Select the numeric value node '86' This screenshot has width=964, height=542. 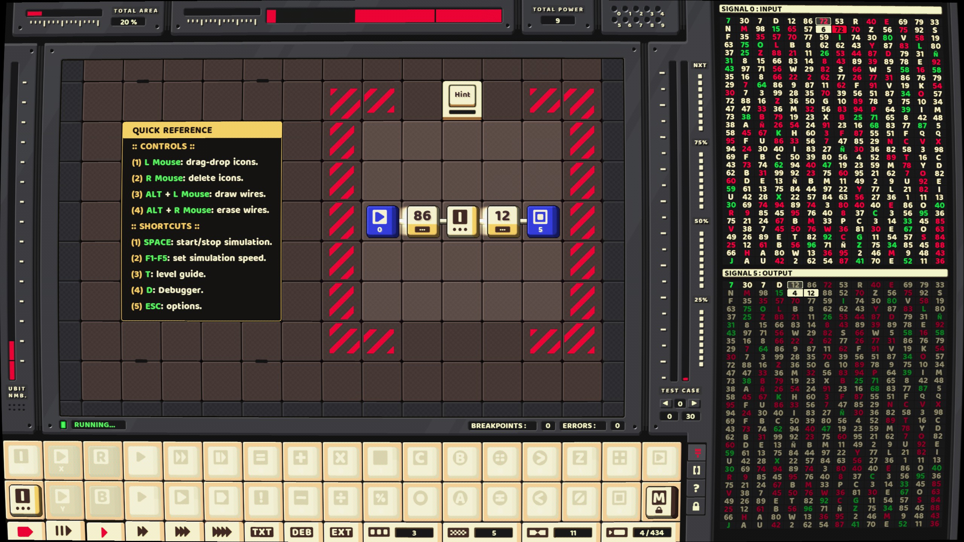(x=421, y=219)
